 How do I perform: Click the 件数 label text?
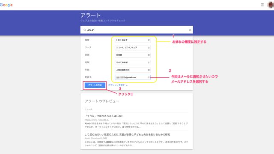tap(87, 70)
